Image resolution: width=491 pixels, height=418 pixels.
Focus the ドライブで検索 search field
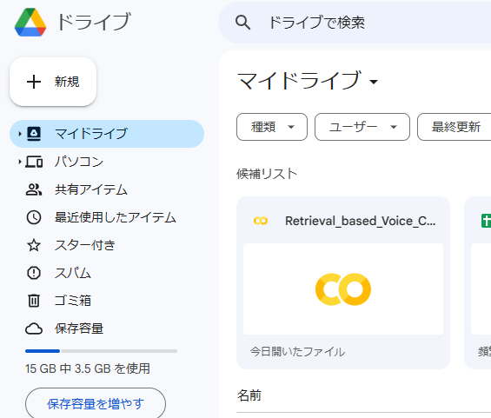pyautogui.click(x=355, y=23)
